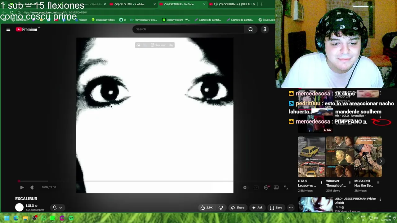Toggle closed captions in the player
The image size is (397, 223).
(256, 187)
